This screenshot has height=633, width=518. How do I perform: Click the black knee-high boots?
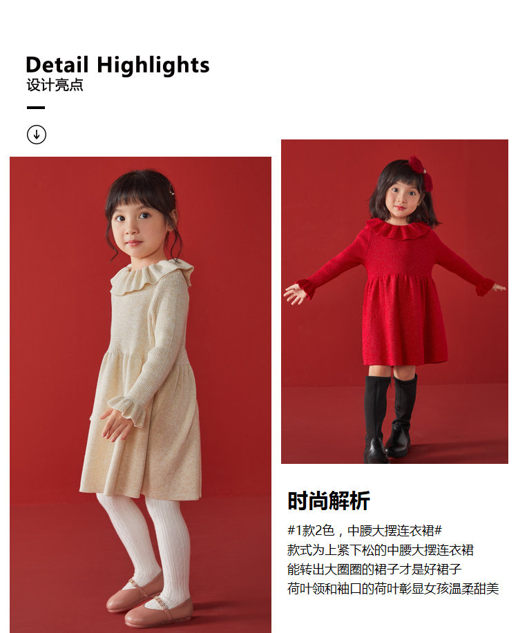(x=390, y=418)
